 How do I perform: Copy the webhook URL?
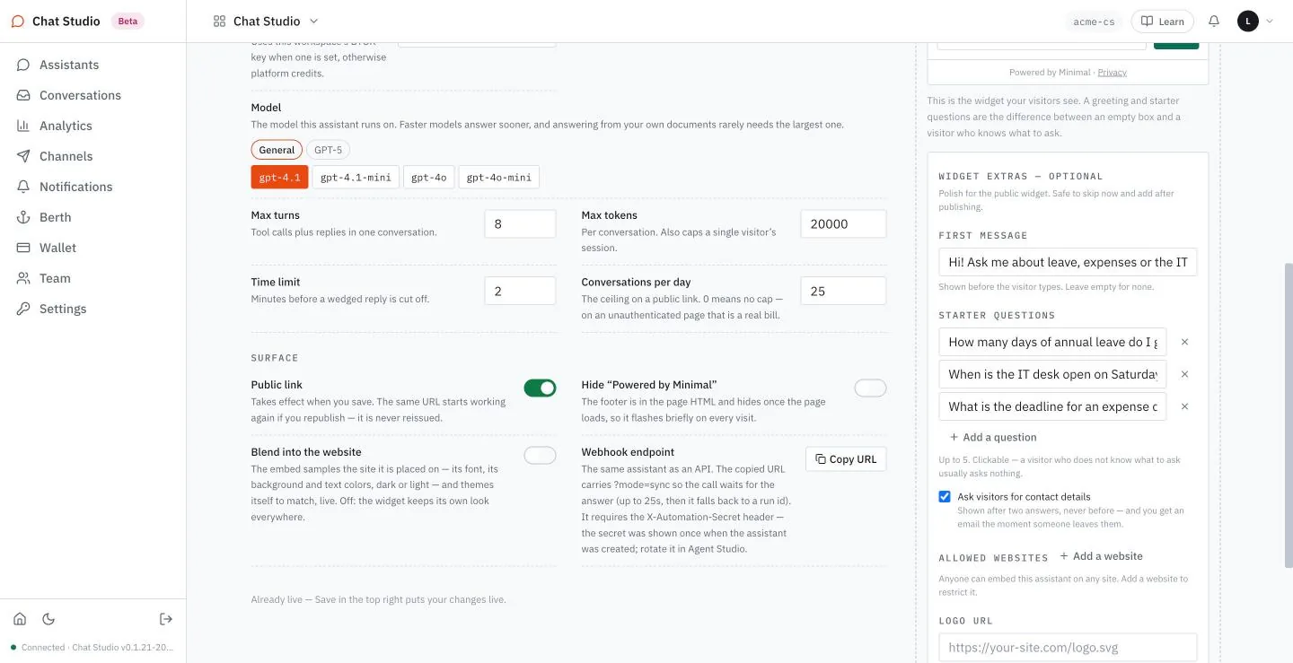pyautogui.click(x=846, y=459)
